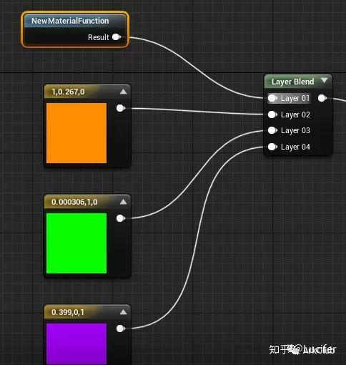Click the Layer 04 input pin
This screenshot has width=346, height=365.
coord(272,147)
